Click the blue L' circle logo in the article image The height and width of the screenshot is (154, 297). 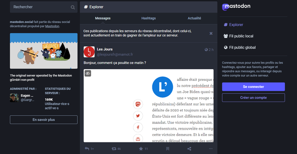[x=162, y=87]
